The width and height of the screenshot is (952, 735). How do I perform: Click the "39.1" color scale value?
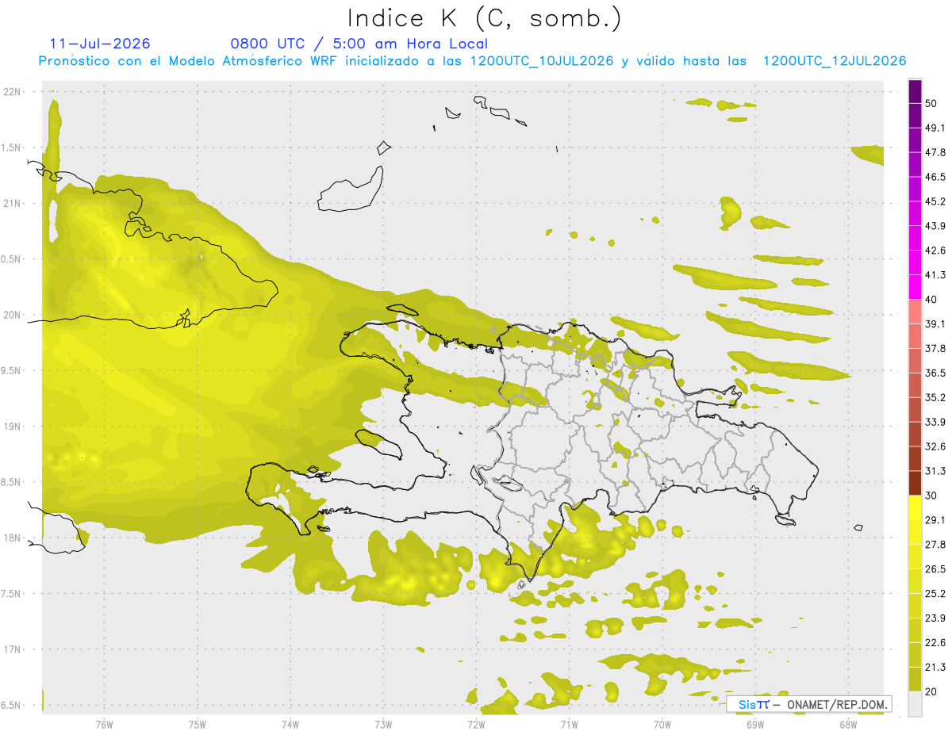point(935,324)
